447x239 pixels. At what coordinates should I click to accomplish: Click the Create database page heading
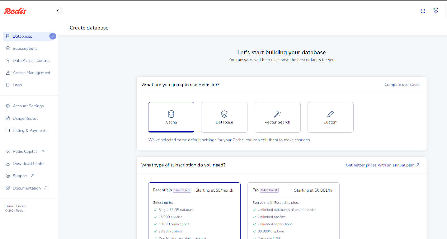click(x=89, y=28)
